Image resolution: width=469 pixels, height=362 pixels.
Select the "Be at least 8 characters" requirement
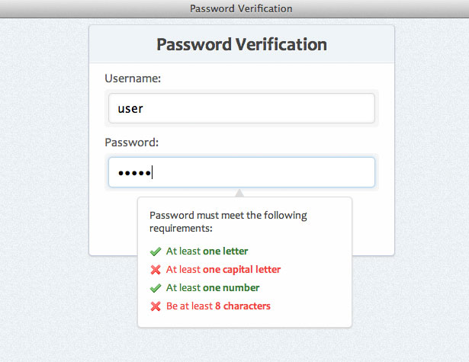(218, 306)
